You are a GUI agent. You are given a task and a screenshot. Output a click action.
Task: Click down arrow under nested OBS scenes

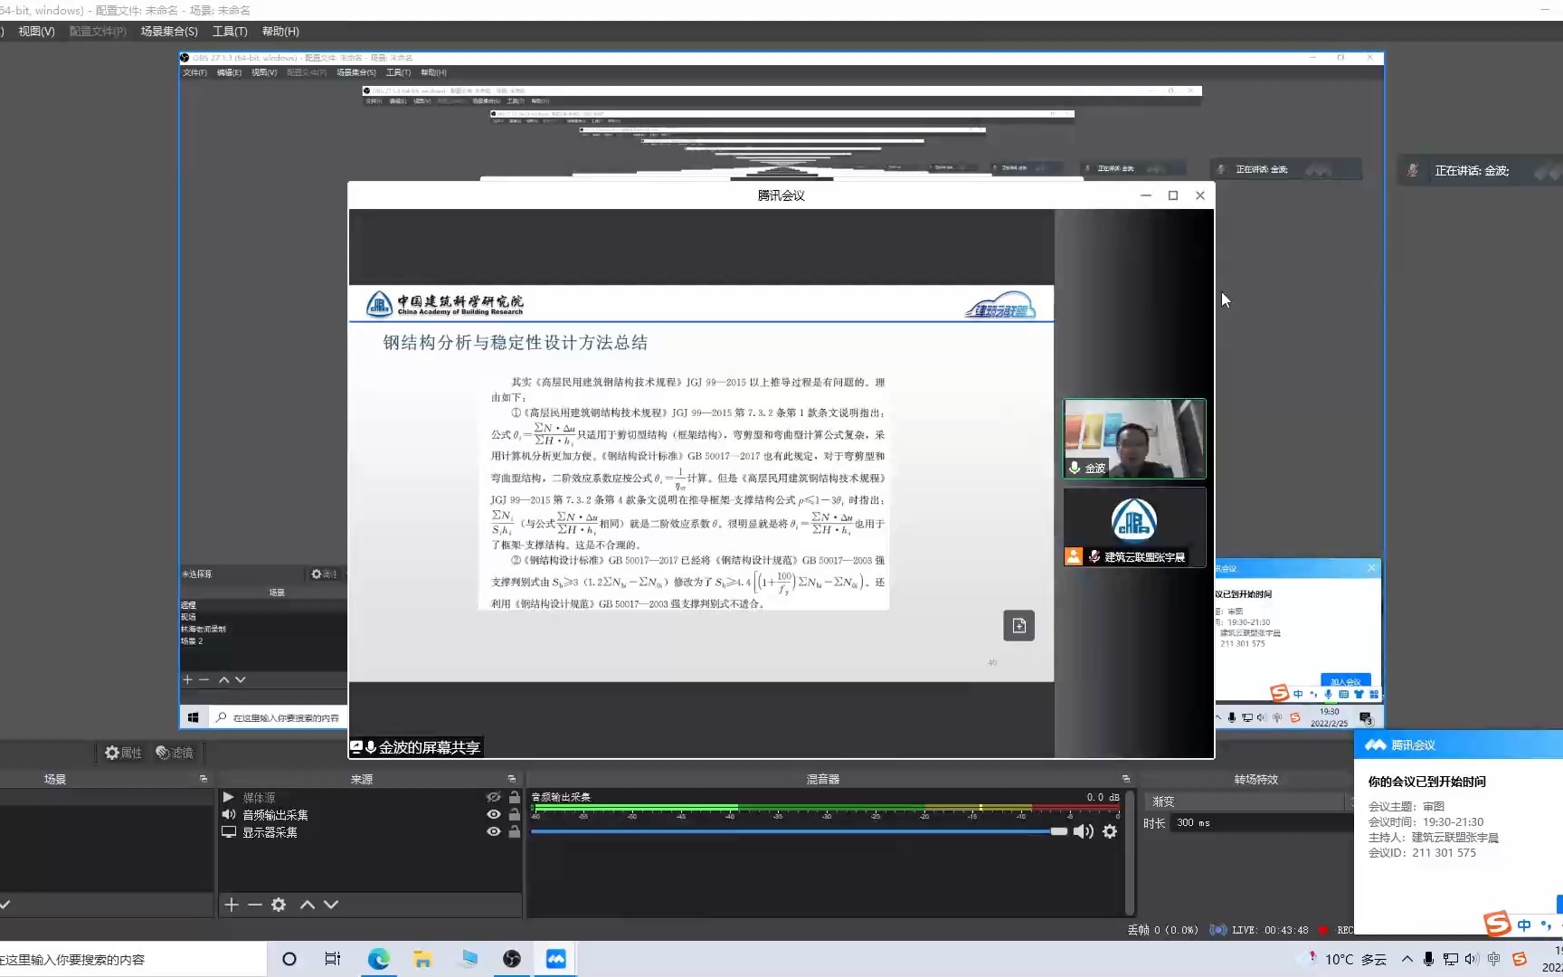tap(240, 679)
